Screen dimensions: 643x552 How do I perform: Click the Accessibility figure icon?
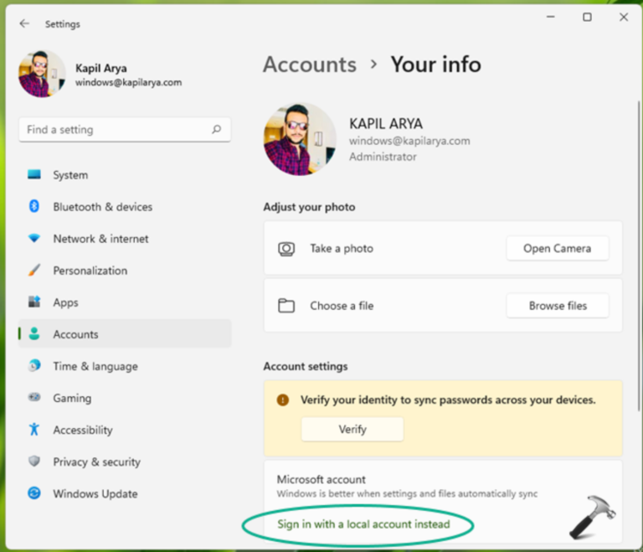click(x=34, y=430)
